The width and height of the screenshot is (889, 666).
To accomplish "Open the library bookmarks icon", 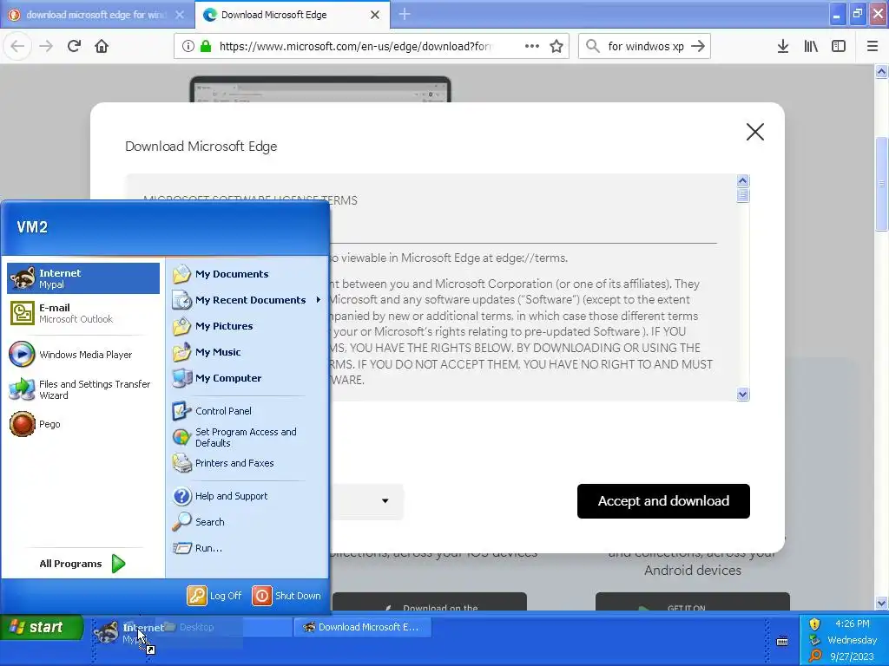I will pos(811,47).
